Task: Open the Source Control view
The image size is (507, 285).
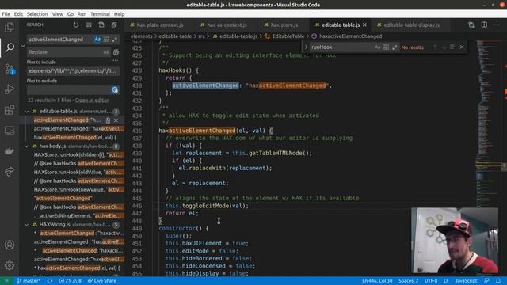Action: (10, 69)
